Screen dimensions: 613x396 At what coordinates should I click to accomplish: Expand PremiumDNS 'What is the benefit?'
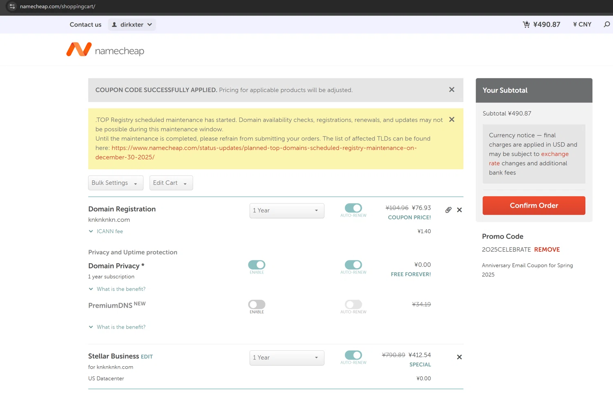click(117, 327)
